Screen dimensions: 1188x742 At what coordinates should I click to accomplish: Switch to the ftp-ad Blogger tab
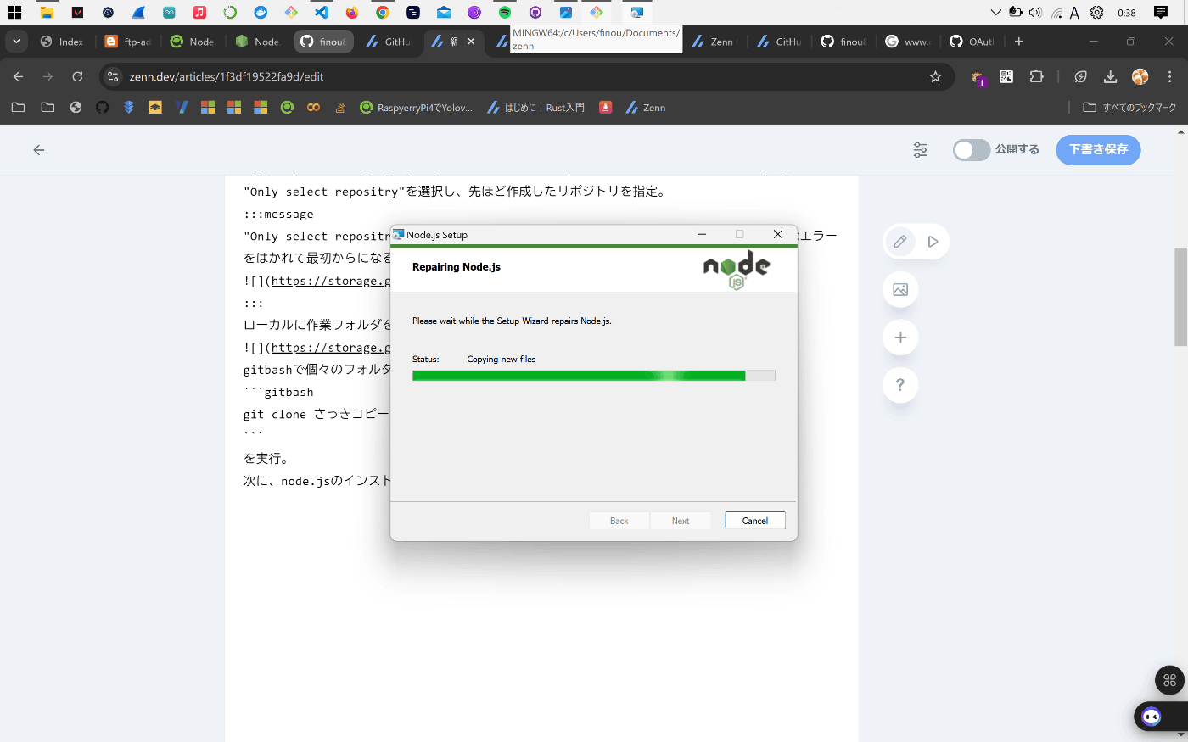point(127,42)
